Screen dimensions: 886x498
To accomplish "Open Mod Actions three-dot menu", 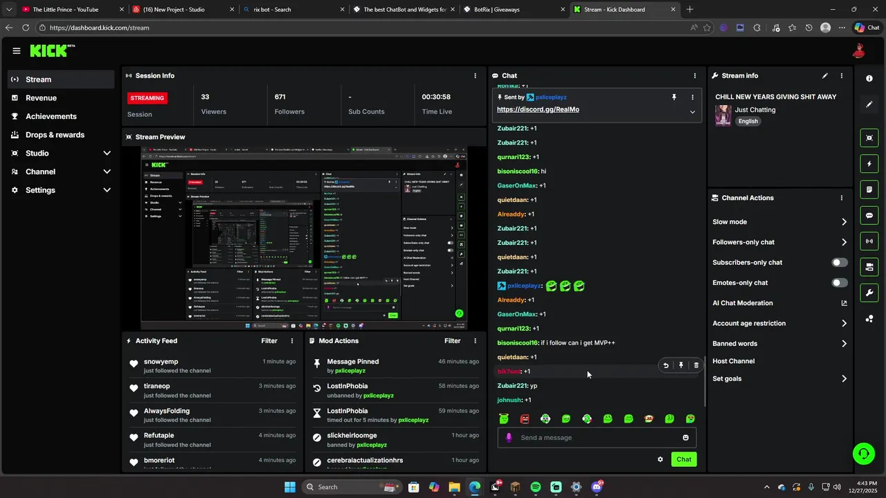I will (x=475, y=341).
